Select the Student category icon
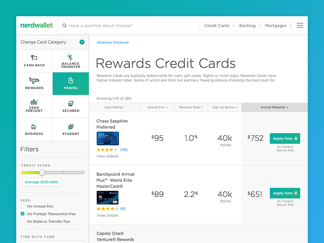Viewport: 324px width, 243px height. coord(70,127)
